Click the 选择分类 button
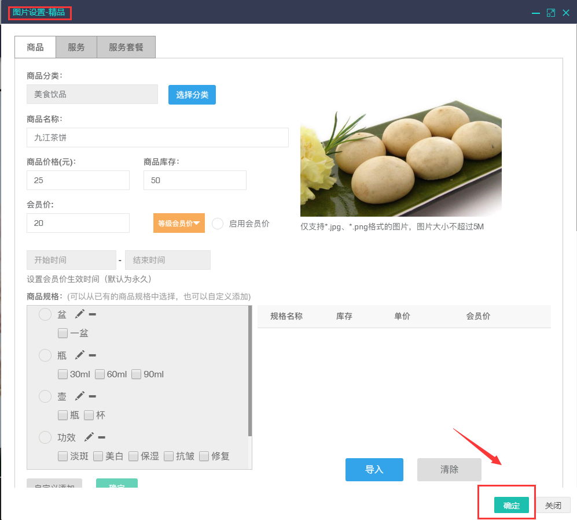The height and width of the screenshot is (520, 577). point(192,95)
